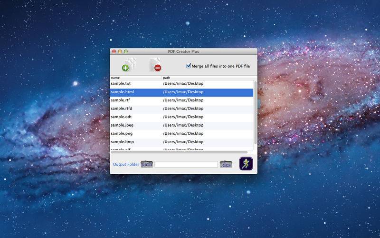Close the PDF Creator Plus window
This screenshot has width=380, height=238.
click(114, 51)
